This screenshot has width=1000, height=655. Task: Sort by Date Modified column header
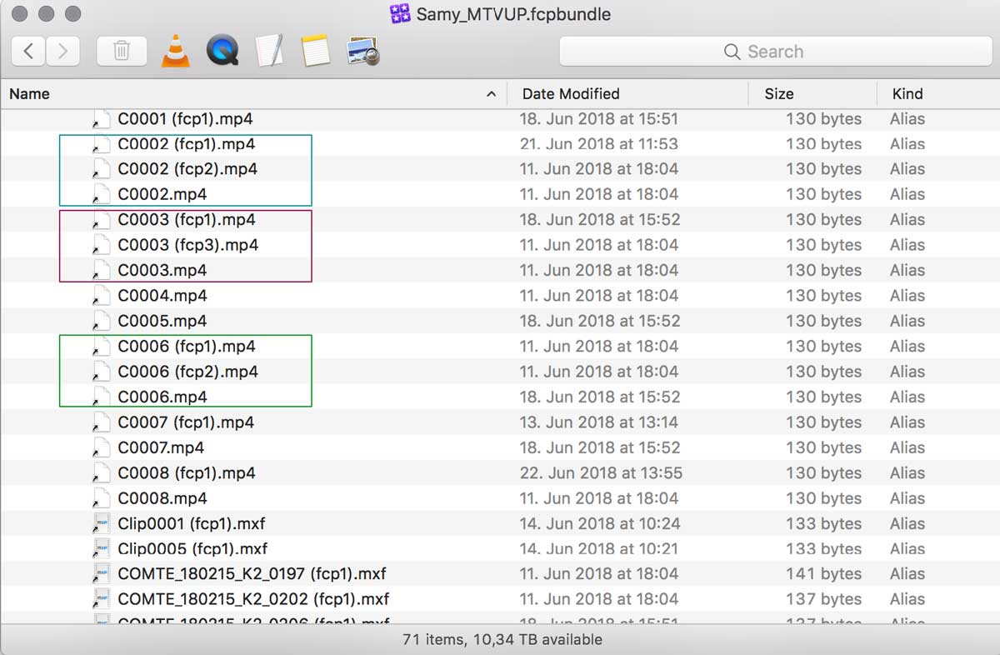571,94
